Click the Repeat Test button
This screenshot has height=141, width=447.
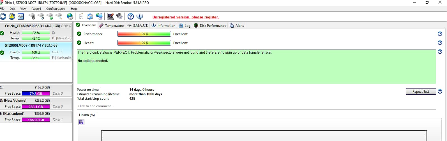tap(421, 92)
